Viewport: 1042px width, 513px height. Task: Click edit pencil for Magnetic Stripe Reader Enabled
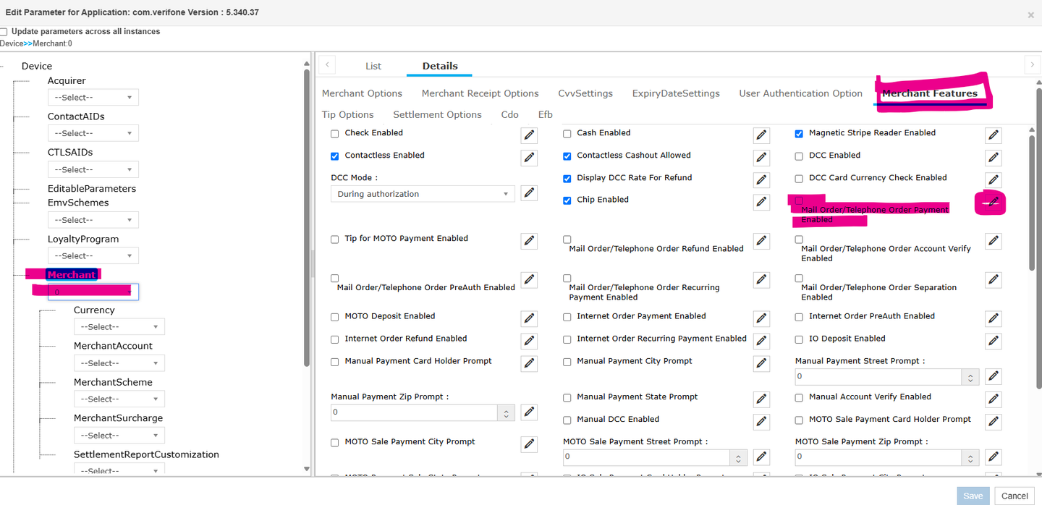pos(994,135)
